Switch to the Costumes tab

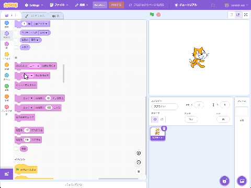coord(35,16)
